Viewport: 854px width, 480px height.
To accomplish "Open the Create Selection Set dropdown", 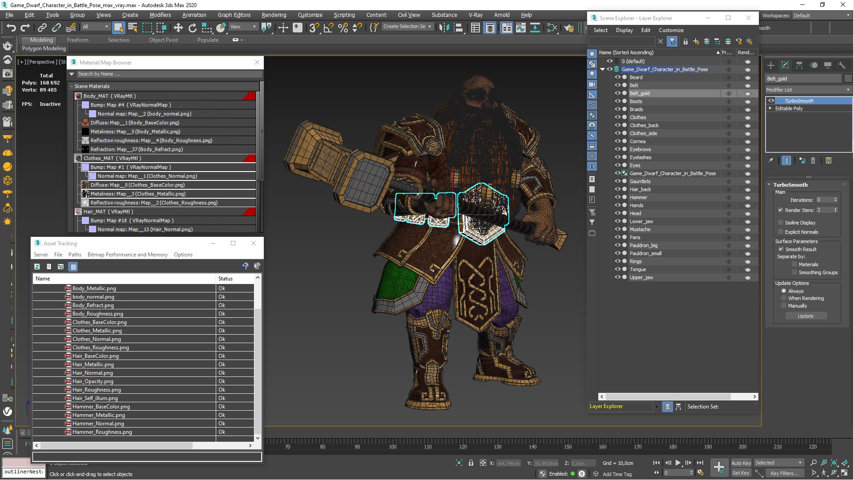I will tap(407, 27).
